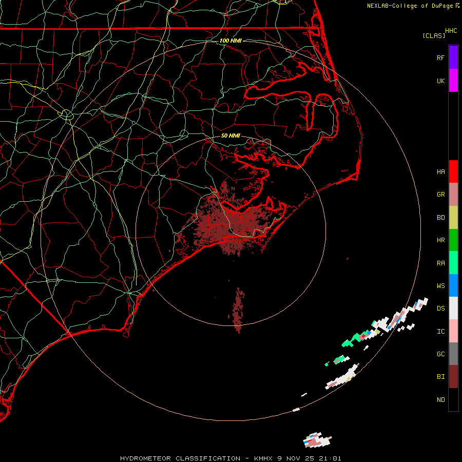Click the GR legend color swatch
462x462 pixels.
(453, 195)
